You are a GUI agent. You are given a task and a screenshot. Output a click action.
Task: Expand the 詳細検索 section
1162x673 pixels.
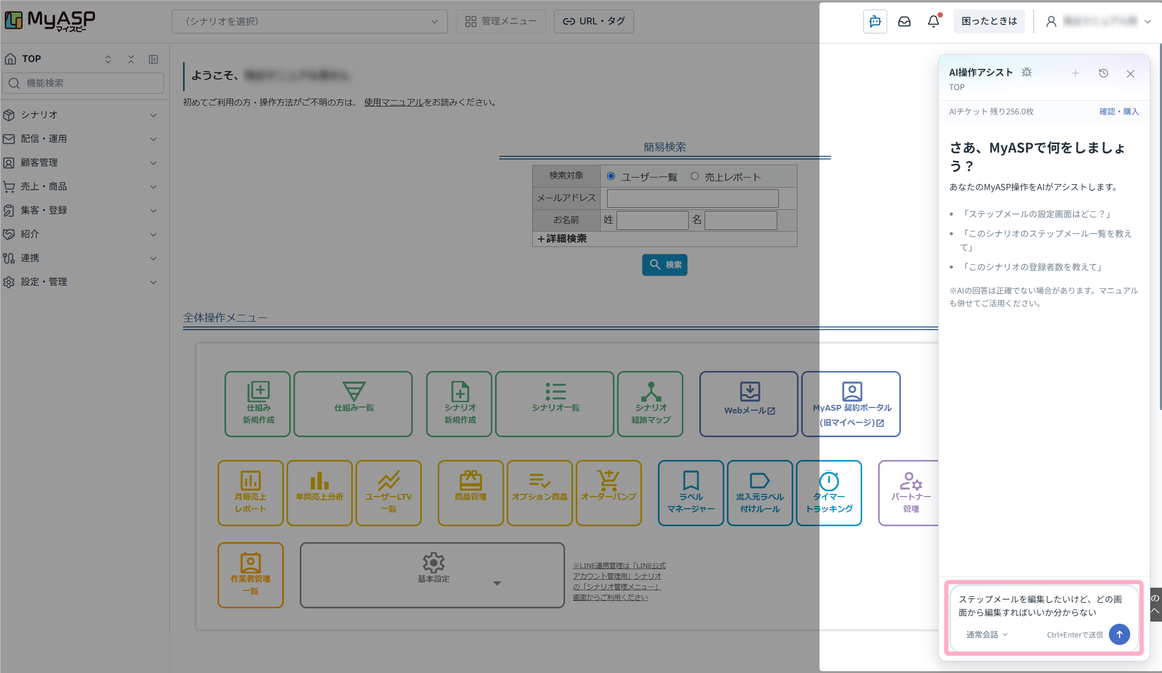(562, 239)
